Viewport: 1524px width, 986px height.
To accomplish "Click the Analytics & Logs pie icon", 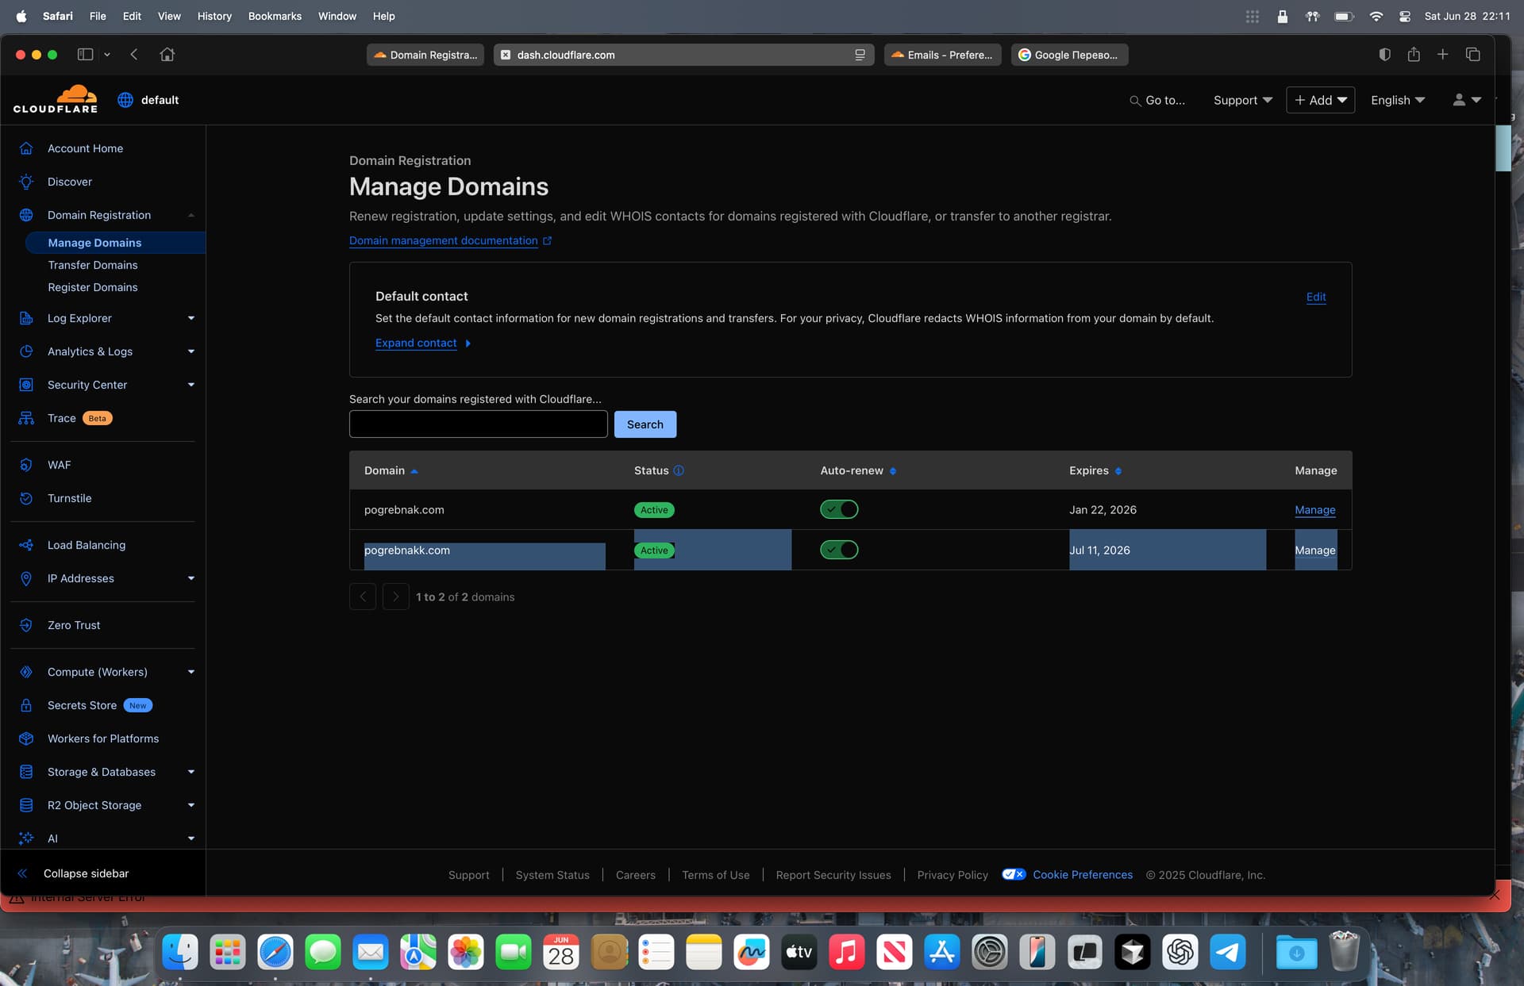I will [x=26, y=351].
